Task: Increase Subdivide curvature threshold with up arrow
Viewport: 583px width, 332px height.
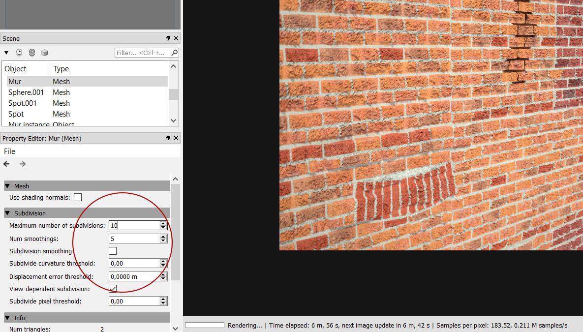Action: coord(163,261)
